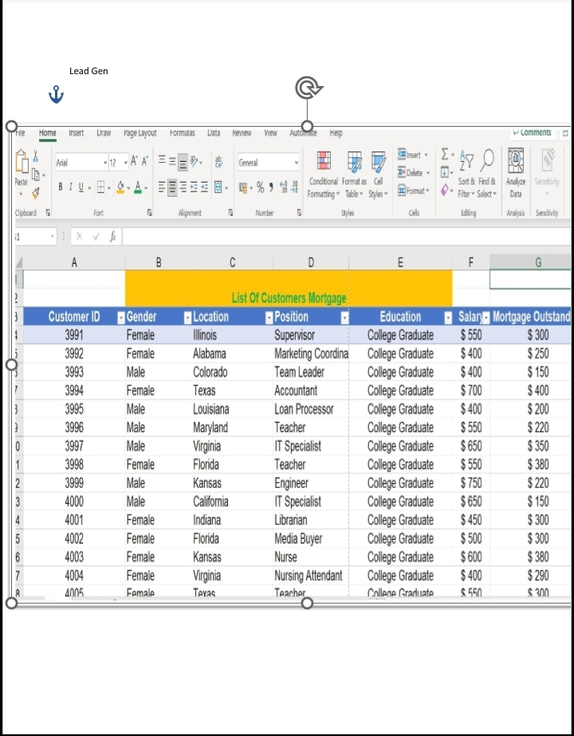Open the Position column filter dropdown
574x736 pixels.
click(x=345, y=318)
